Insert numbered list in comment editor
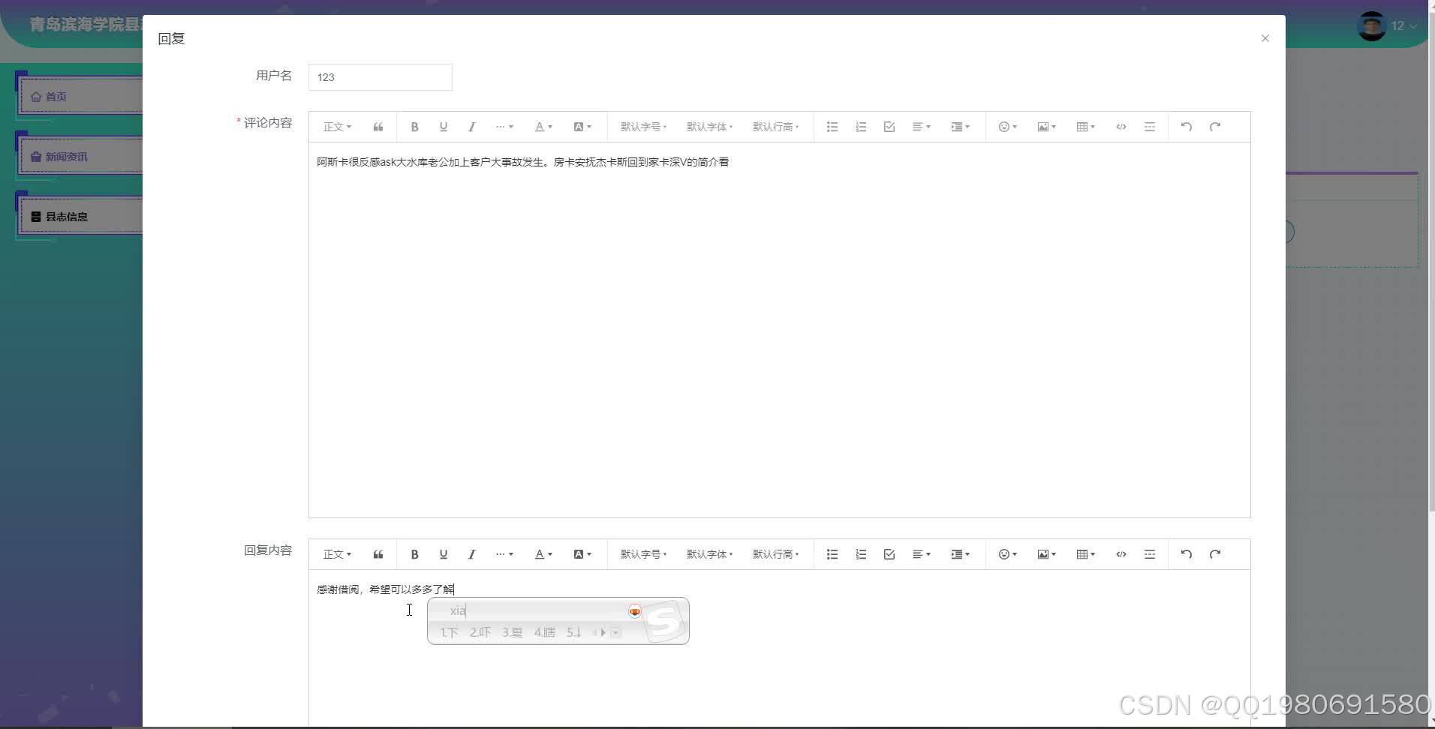Viewport: 1435px width, 729px height. pos(861,127)
